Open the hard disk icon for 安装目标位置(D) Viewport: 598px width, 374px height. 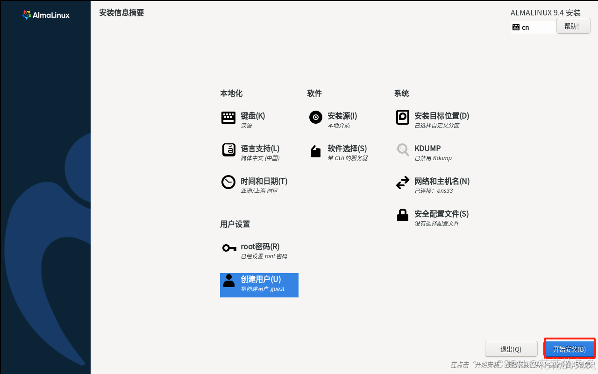[403, 117]
